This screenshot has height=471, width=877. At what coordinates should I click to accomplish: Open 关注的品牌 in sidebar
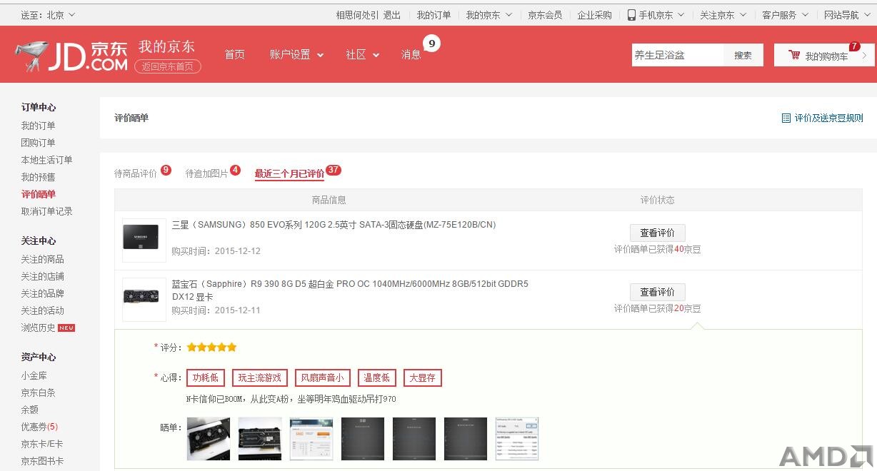(42, 293)
